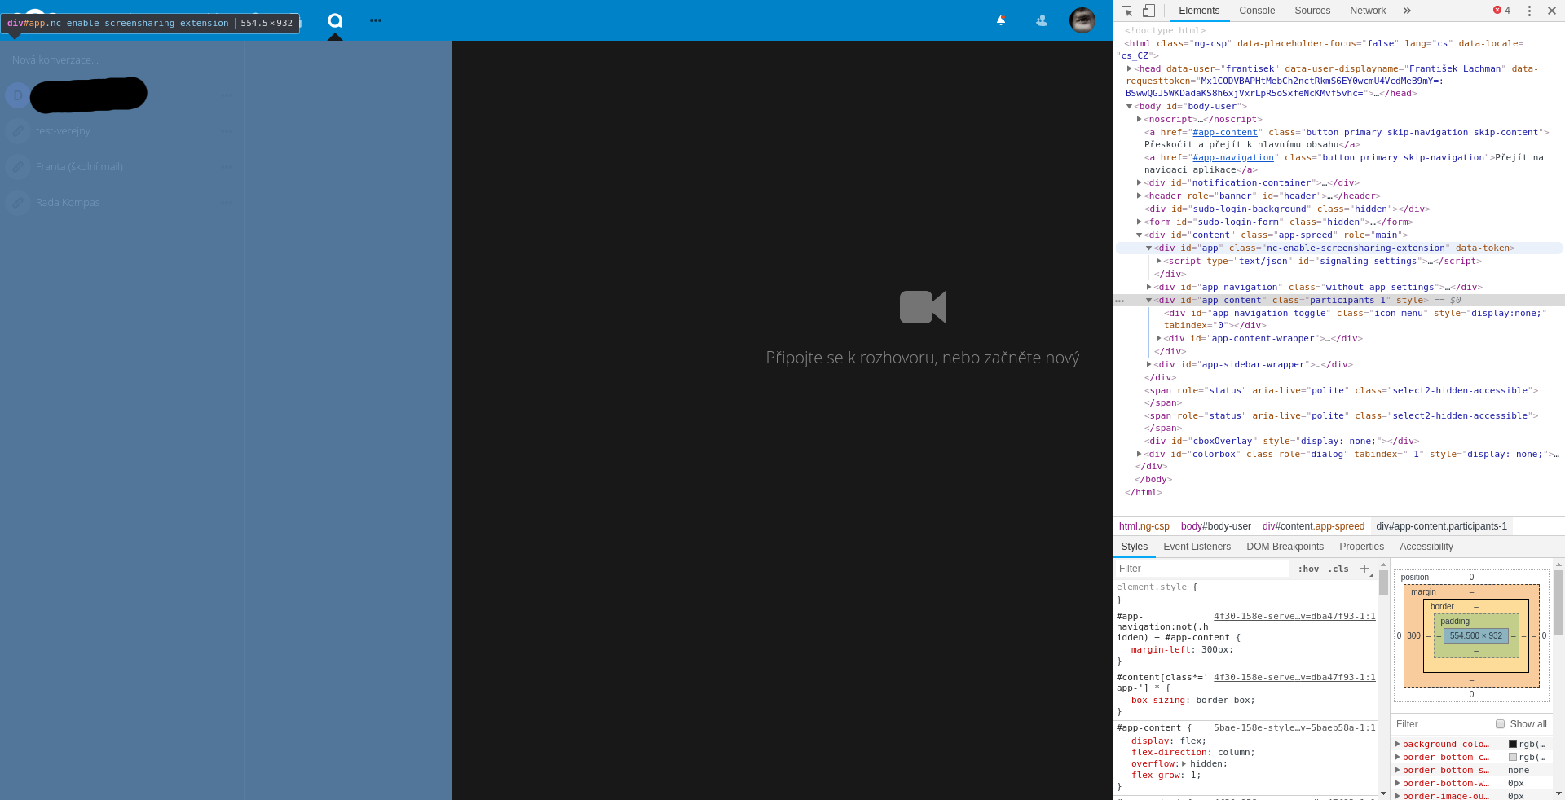Switch to the Network tab
This screenshot has width=1565, height=800.
[x=1368, y=11]
